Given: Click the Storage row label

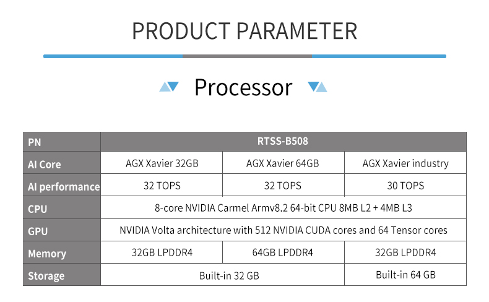Looking at the screenshot, I should tap(62, 275).
